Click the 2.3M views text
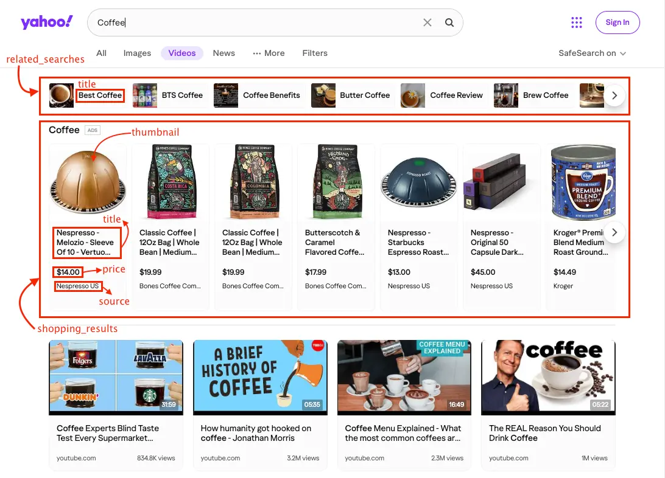The height and width of the screenshot is (478, 665). [x=447, y=458]
